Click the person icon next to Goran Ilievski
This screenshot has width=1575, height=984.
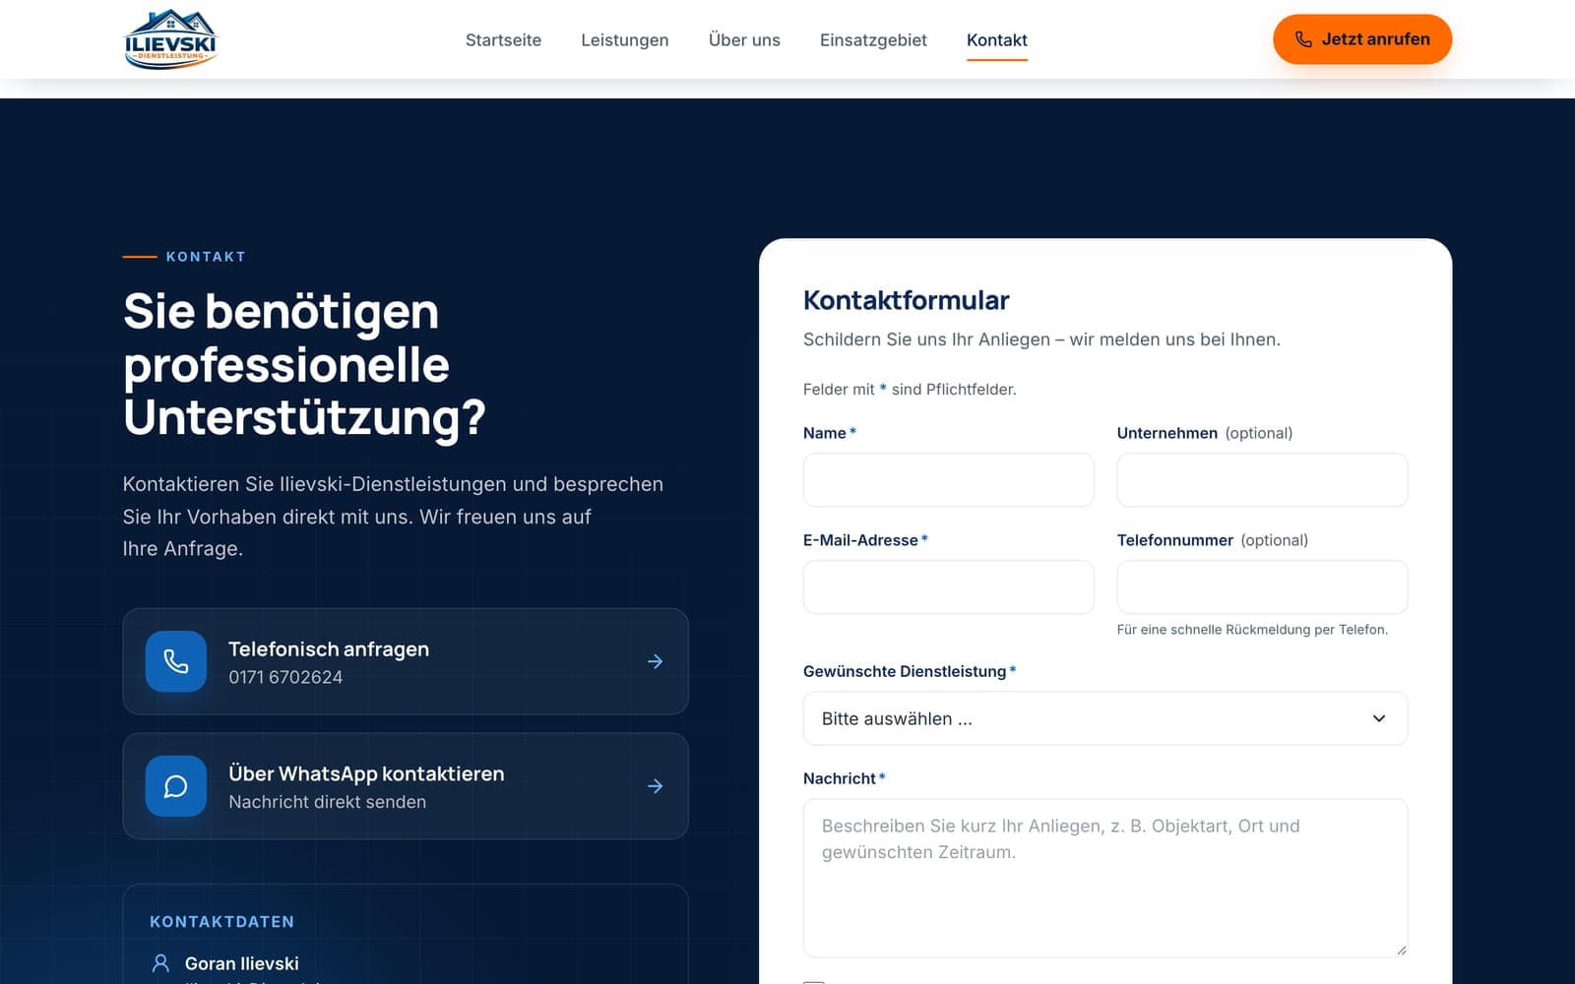[x=161, y=963]
